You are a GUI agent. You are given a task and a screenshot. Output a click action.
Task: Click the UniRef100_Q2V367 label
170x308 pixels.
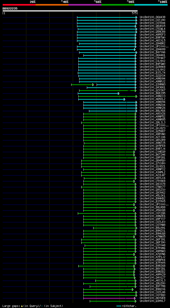[152, 90]
